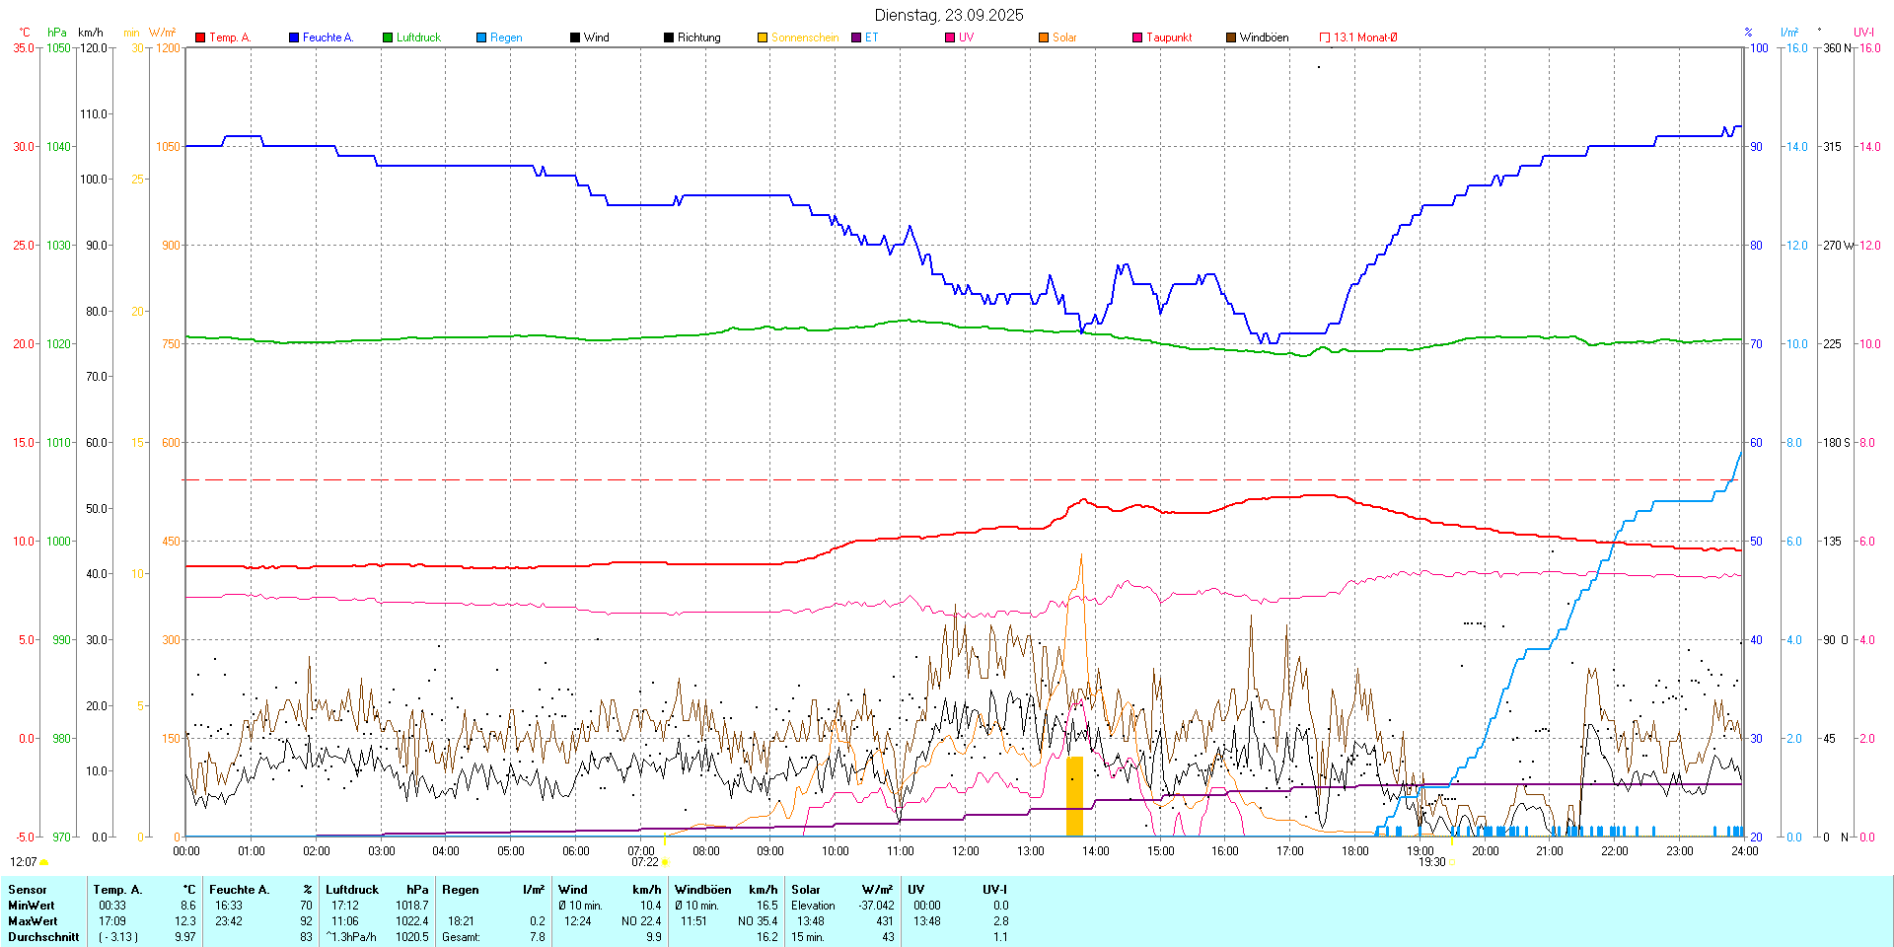Click the Regen Gesamt value 7.8
The width and height of the screenshot is (1894, 947).
[537, 937]
